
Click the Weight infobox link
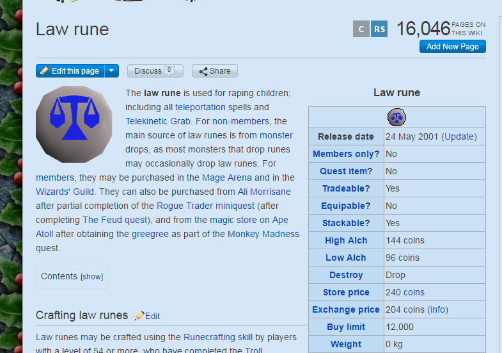pos(346,344)
